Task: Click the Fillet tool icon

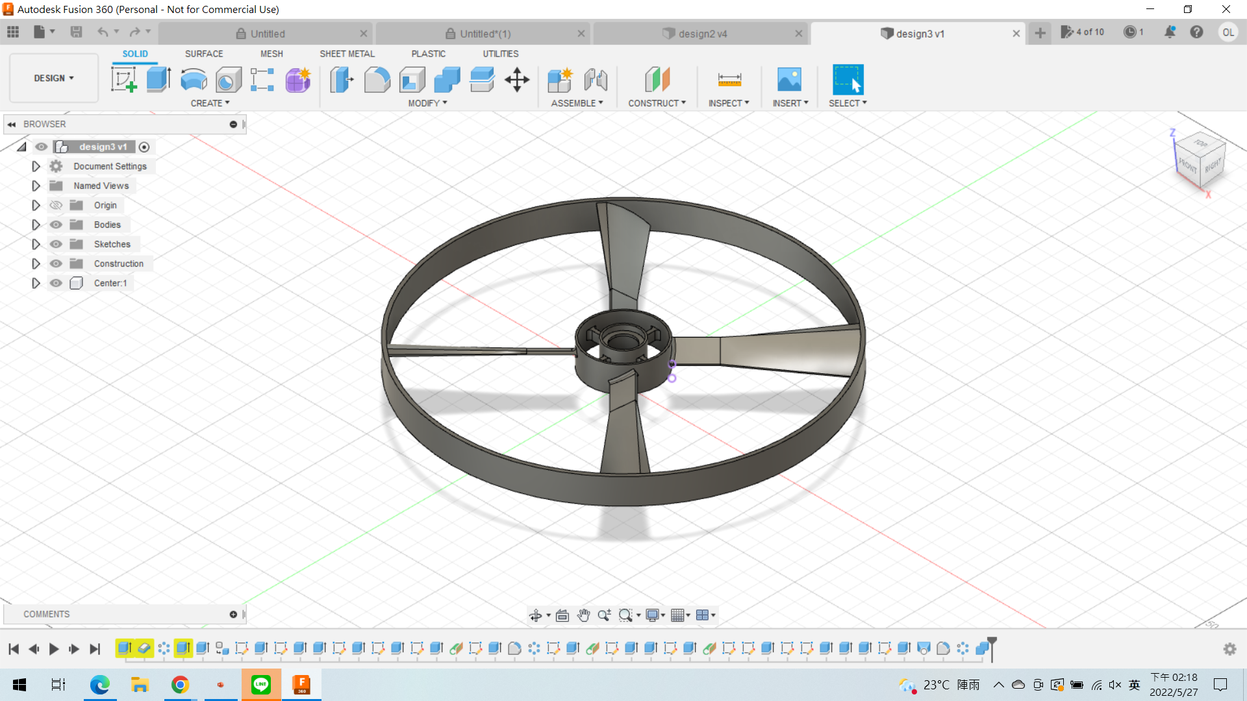Action: [377, 80]
